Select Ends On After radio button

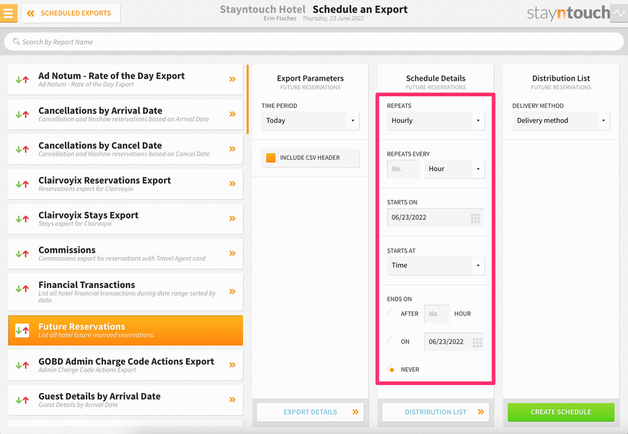pyautogui.click(x=392, y=314)
